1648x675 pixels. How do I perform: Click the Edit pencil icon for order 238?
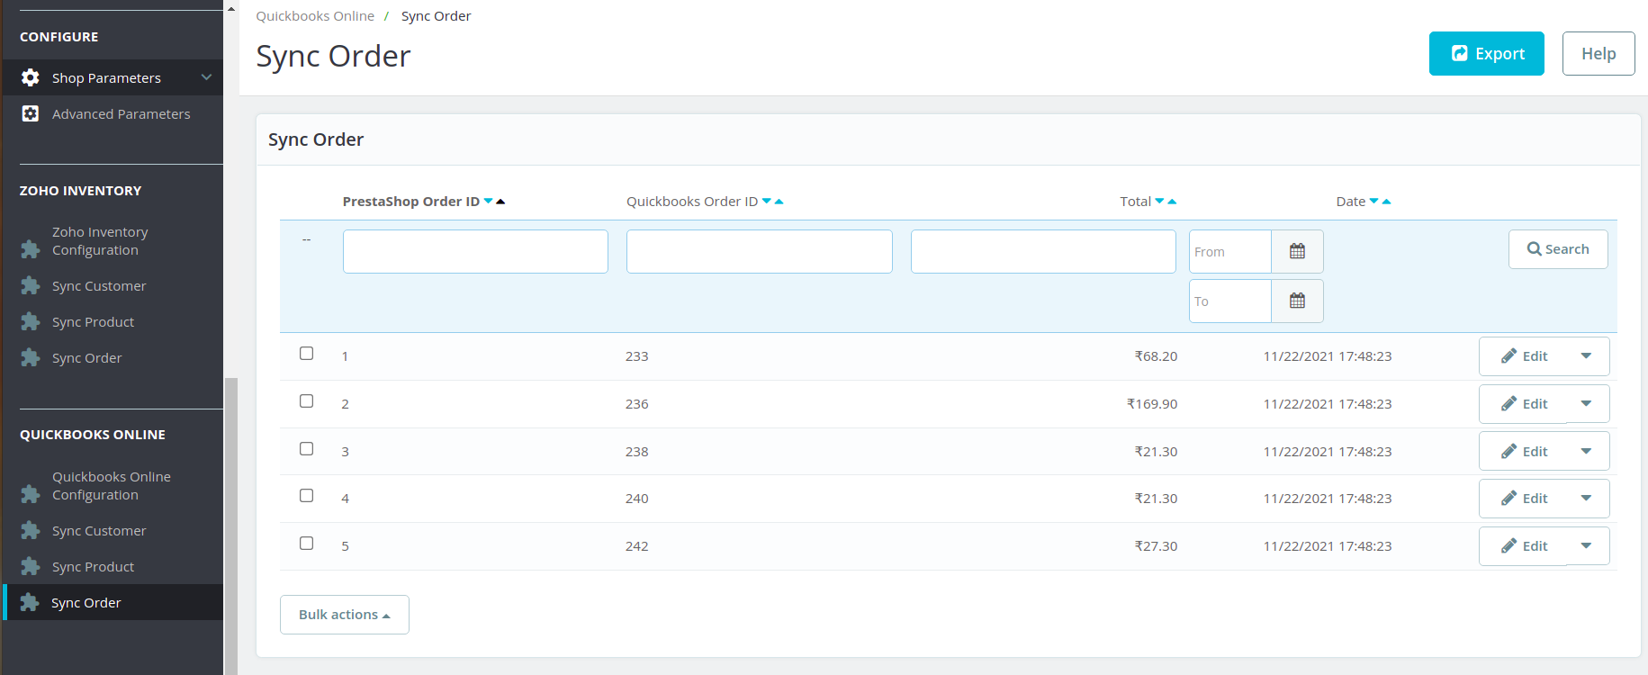[1509, 452]
